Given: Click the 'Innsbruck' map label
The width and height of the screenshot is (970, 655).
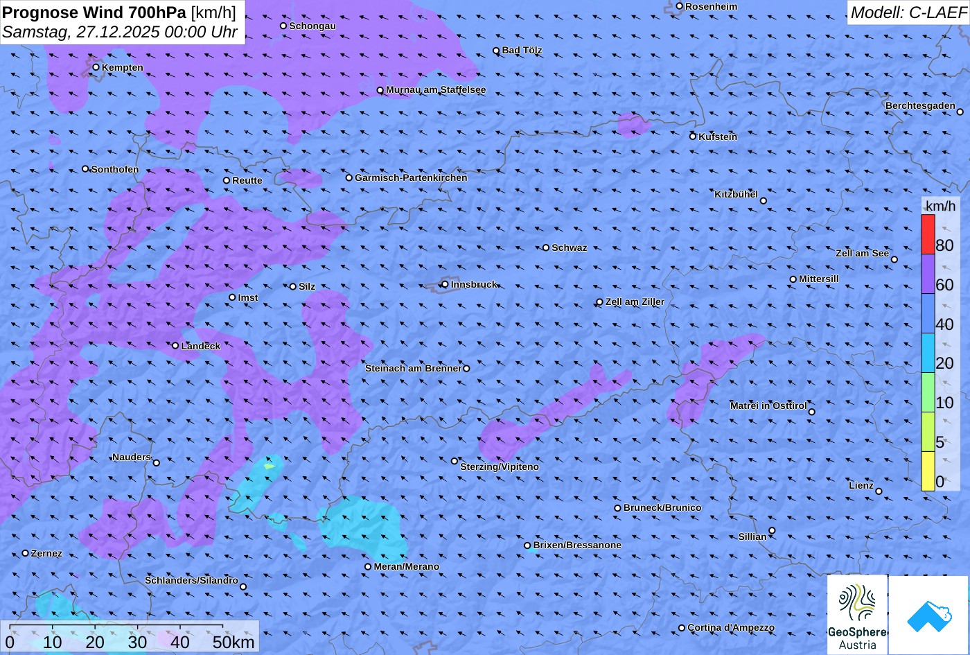Looking at the screenshot, I should point(474,284).
